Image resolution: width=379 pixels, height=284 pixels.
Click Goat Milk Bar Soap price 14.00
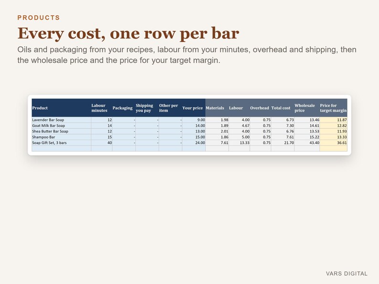(x=194, y=126)
